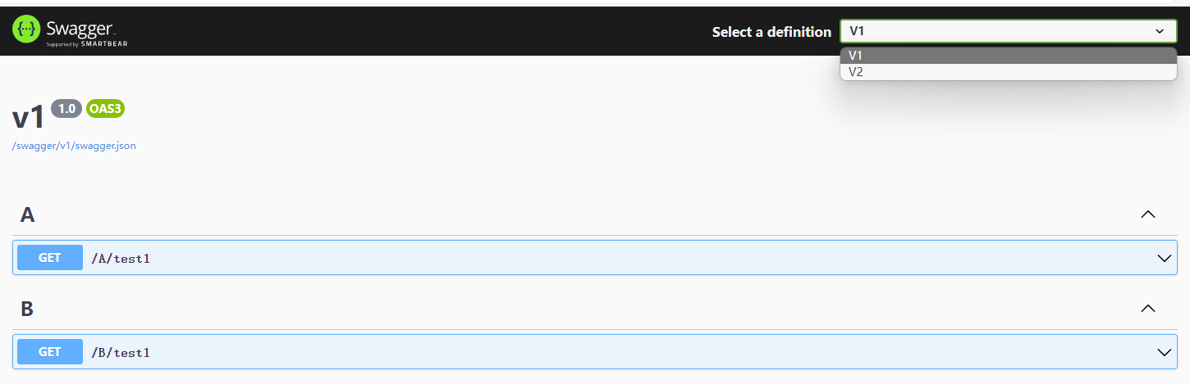Open the /swagger/v1/swagger.json link
This screenshot has width=1190, height=384.
tap(74, 146)
